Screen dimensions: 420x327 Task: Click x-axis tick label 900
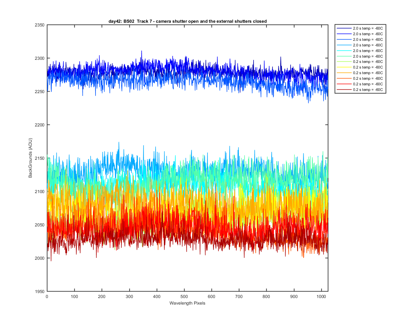pyautogui.click(x=294, y=296)
